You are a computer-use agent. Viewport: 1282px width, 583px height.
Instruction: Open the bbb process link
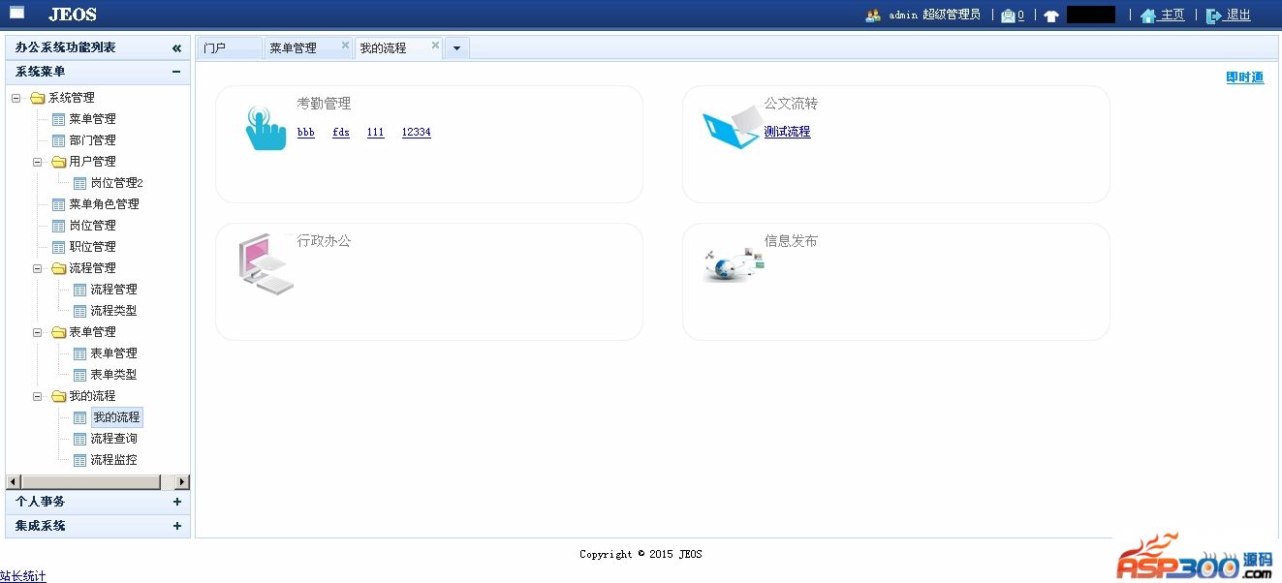coord(306,133)
